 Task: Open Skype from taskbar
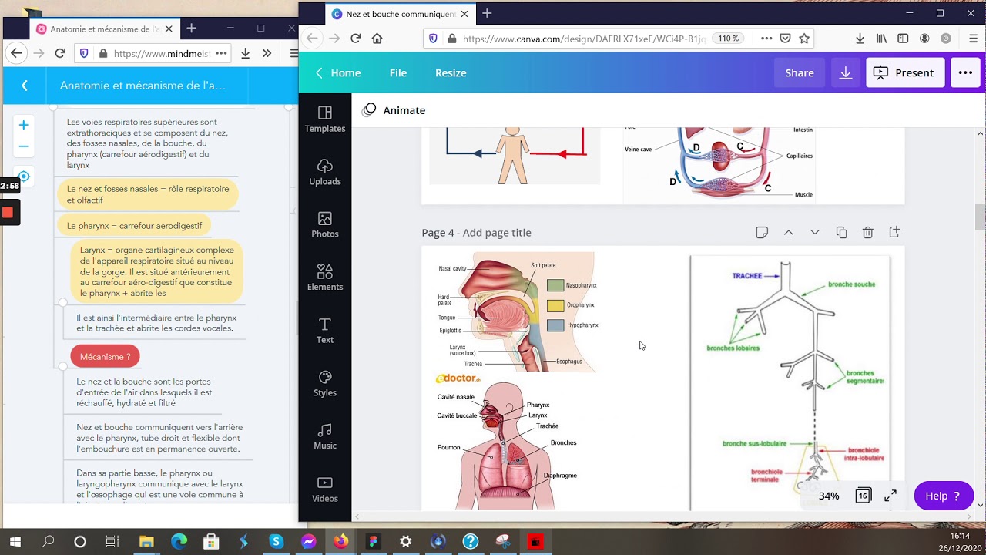pos(276,542)
